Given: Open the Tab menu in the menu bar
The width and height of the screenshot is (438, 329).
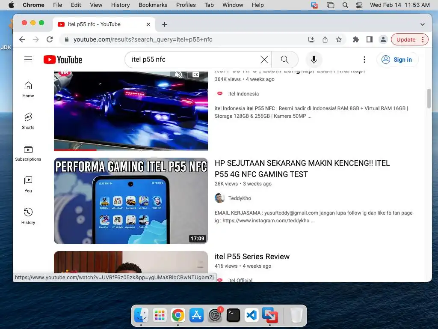Looking at the screenshot, I should coord(209,5).
